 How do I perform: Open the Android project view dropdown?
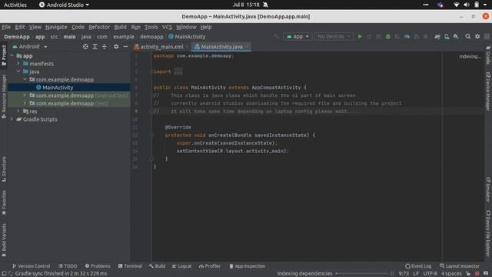(x=30, y=46)
